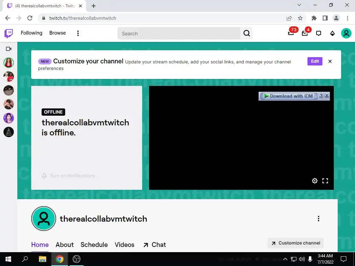
Task: Open the top navigation more-options menu
Action: click(x=78, y=33)
